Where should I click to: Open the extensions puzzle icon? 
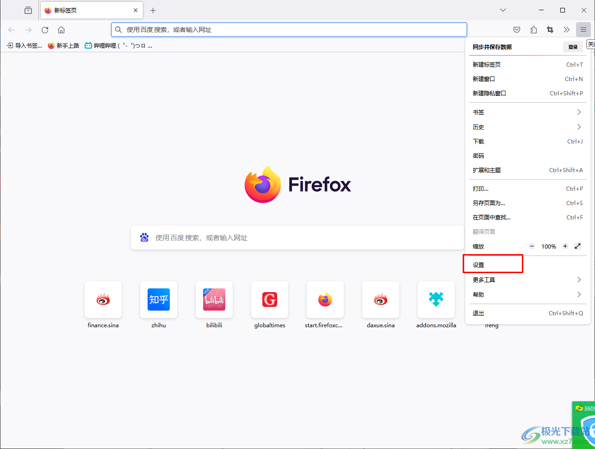pyautogui.click(x=533, y=30)
